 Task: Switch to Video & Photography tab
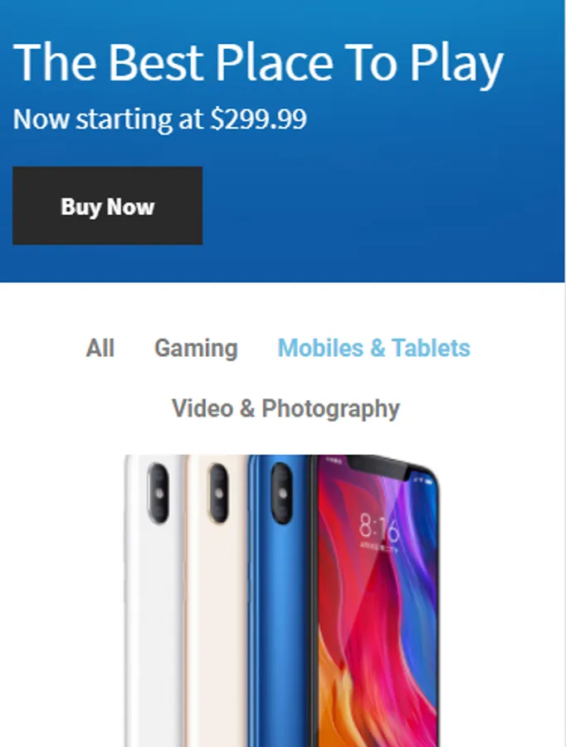tap(285, 408)
